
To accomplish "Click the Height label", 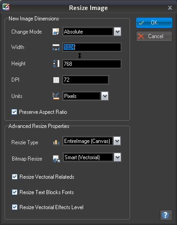I will pyautogui.click(x=19, y=64).
